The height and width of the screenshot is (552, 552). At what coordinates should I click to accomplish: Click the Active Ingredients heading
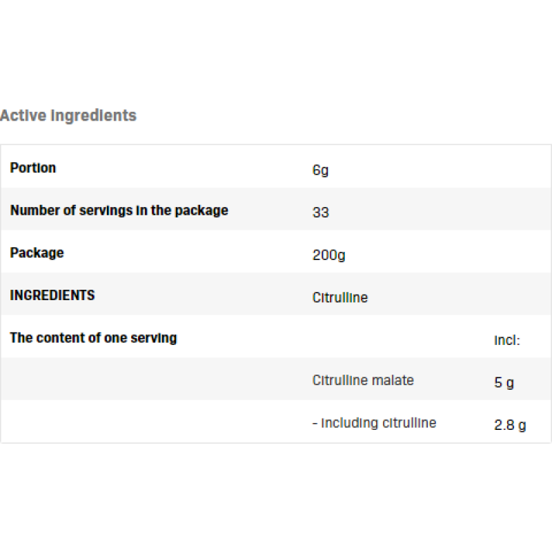pyautogui.click(x=68, y=116)
